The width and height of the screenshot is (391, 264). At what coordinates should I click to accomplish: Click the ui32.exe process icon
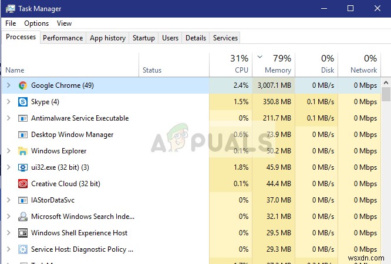23,167
